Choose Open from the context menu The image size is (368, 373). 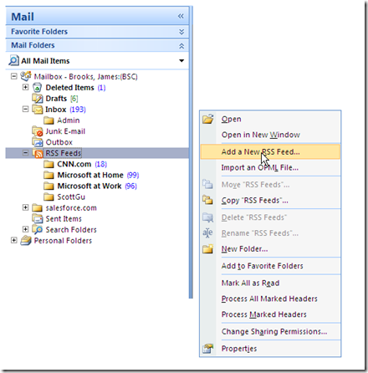pos(270,119)
